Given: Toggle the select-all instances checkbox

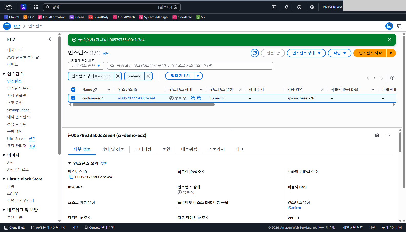Looking at the screenshot, I should [73, 89].
